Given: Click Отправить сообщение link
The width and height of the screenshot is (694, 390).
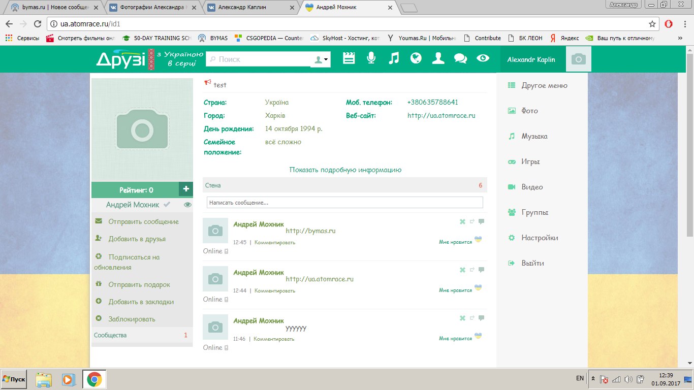Looking at the screenshot, I should pos(143,221).
